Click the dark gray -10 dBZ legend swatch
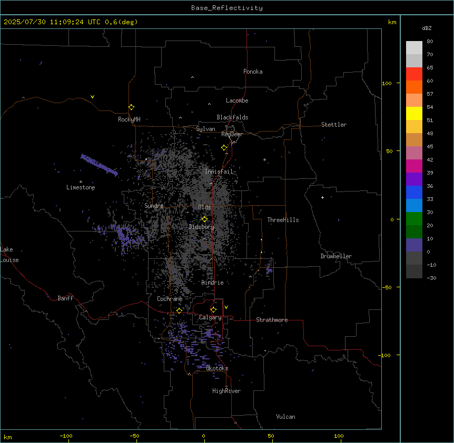454x443 pixels. coord(414,271)
